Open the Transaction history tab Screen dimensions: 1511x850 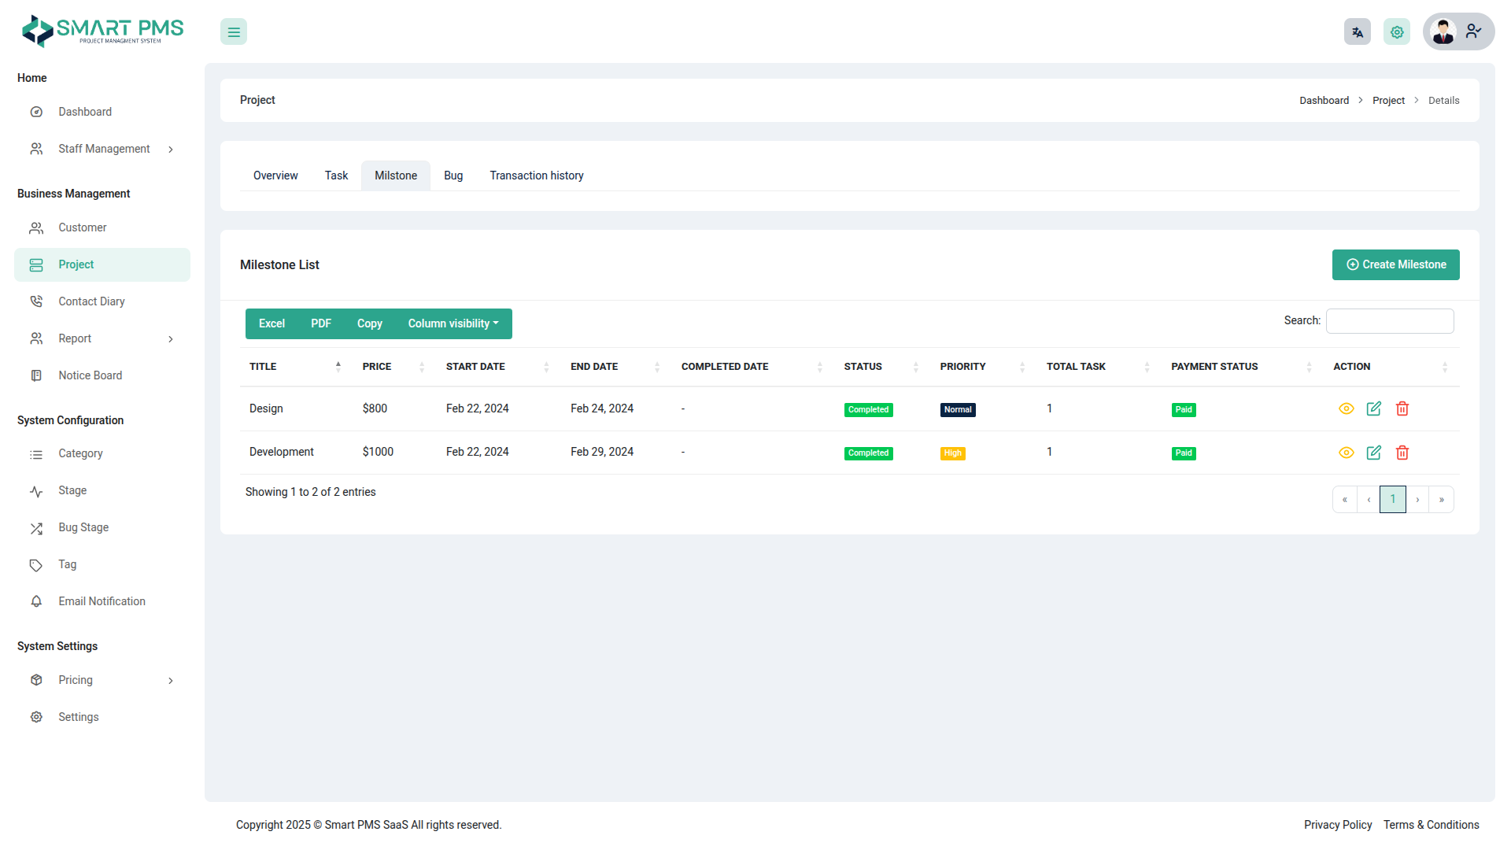coord(537,176)
